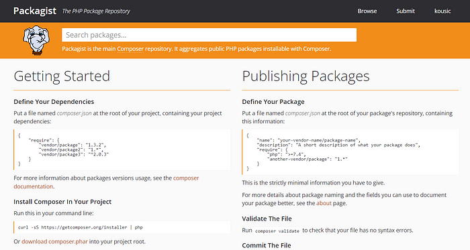This screenshot has width=470, height=250.
Task: Open the Browse menu item
Action: pos(367,11)
